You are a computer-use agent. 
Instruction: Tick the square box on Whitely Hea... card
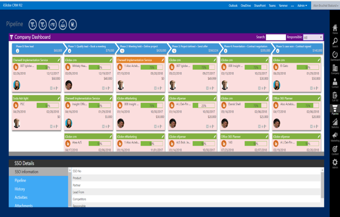pos(103,88)
